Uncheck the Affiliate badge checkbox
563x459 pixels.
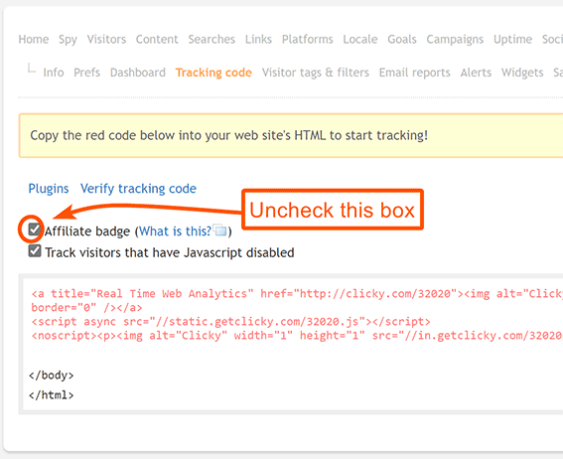click(x=35, y=229)
